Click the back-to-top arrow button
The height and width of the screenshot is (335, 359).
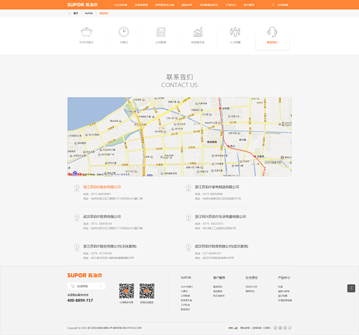(x=351, y=288)
